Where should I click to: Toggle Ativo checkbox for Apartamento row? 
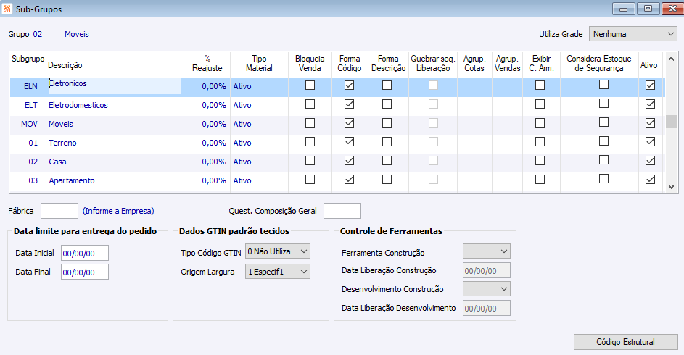[x=650, y=179]
